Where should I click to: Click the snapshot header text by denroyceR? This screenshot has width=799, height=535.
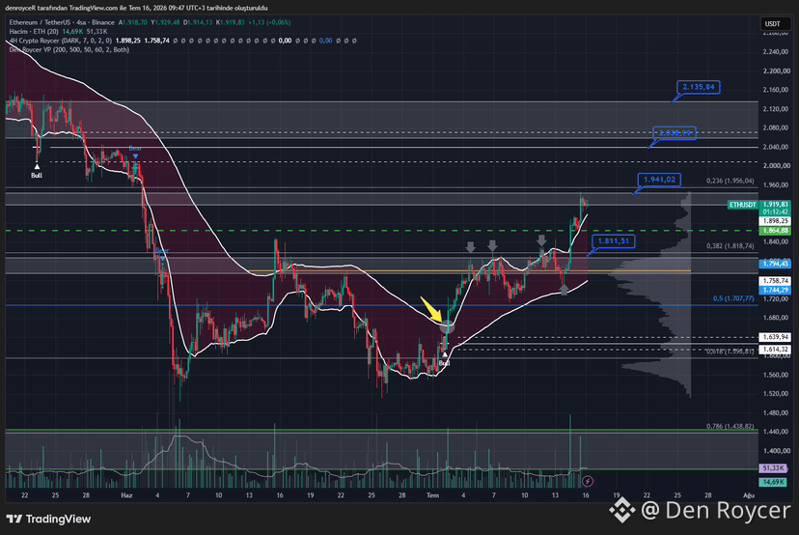136,8
